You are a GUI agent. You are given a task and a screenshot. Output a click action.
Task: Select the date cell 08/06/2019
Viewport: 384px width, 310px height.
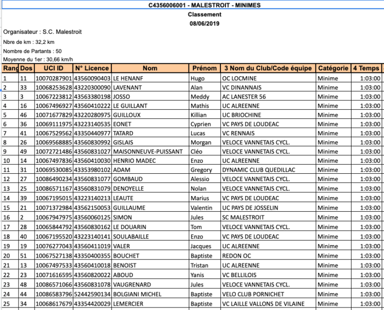204,23
